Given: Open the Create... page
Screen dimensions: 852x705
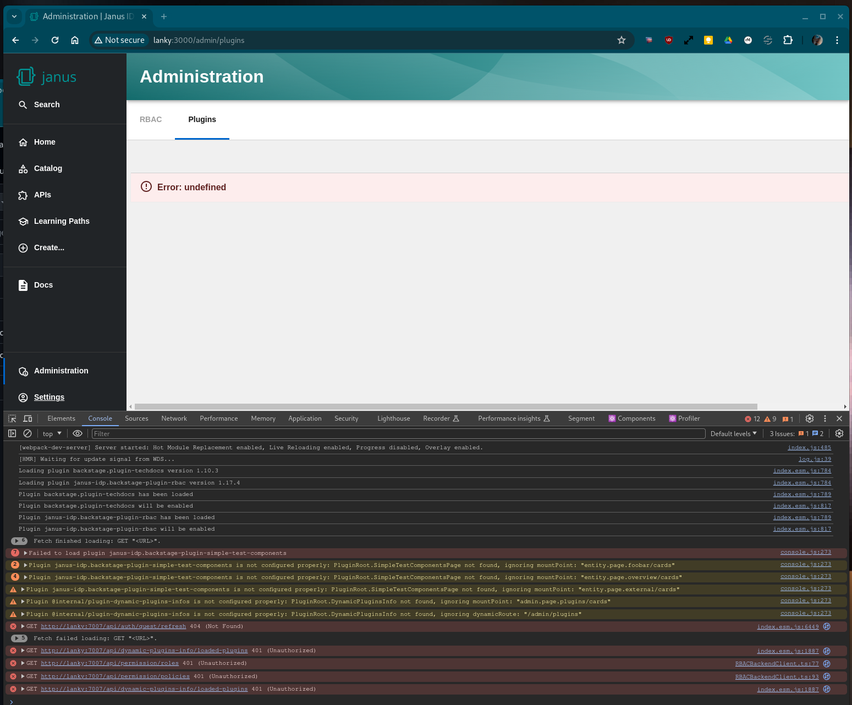Looking at the screenshot, I should point(41,247).
